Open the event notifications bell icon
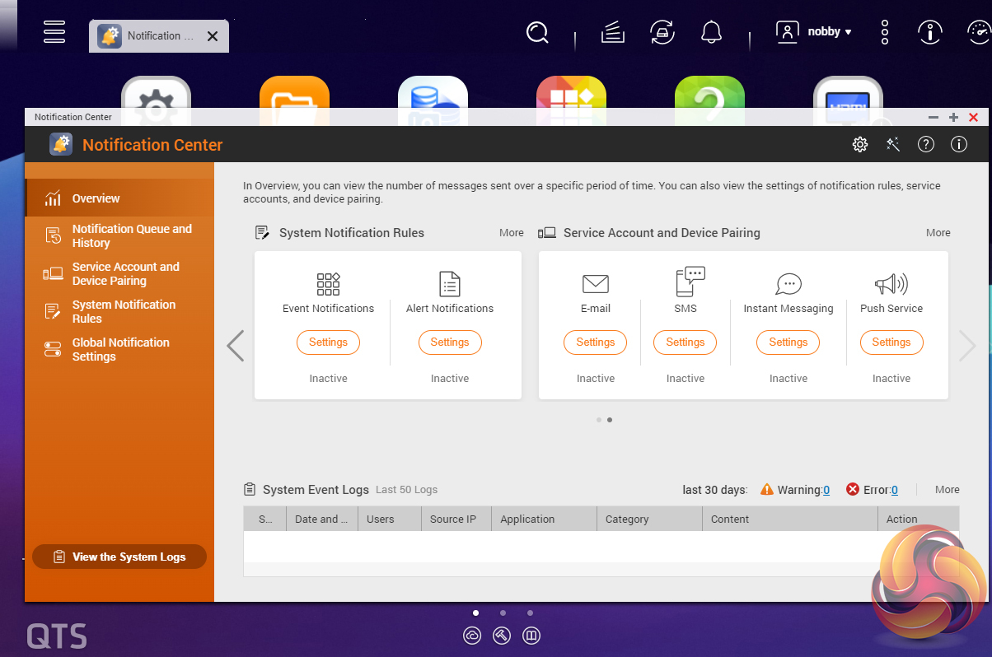 pos(711,32)
